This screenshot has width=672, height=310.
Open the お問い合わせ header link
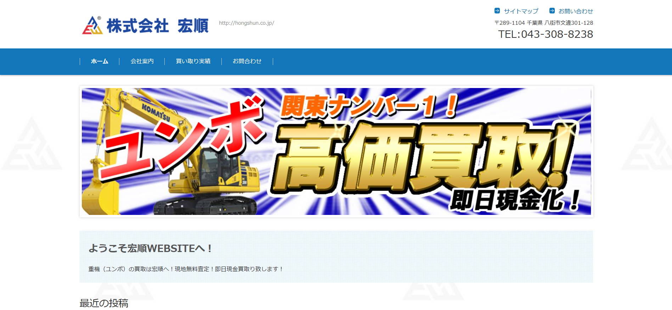click(576, 11)
